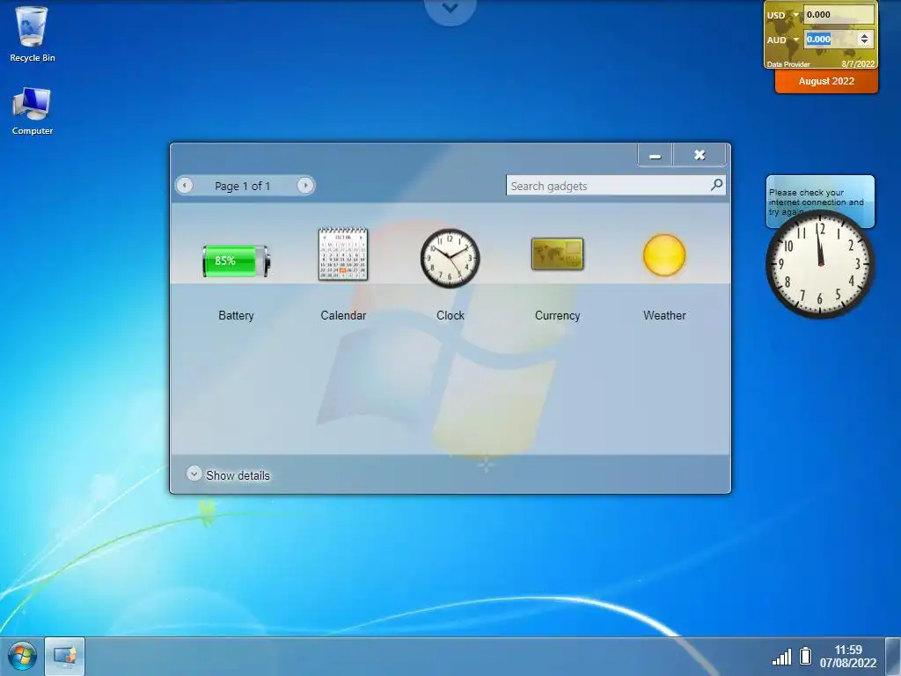Click the USD amount field

(839, 15)
